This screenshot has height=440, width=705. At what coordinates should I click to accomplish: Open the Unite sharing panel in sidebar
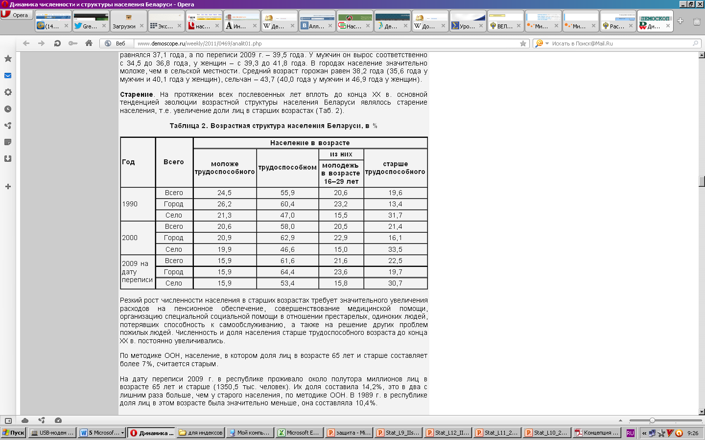(x=8, y=126)
